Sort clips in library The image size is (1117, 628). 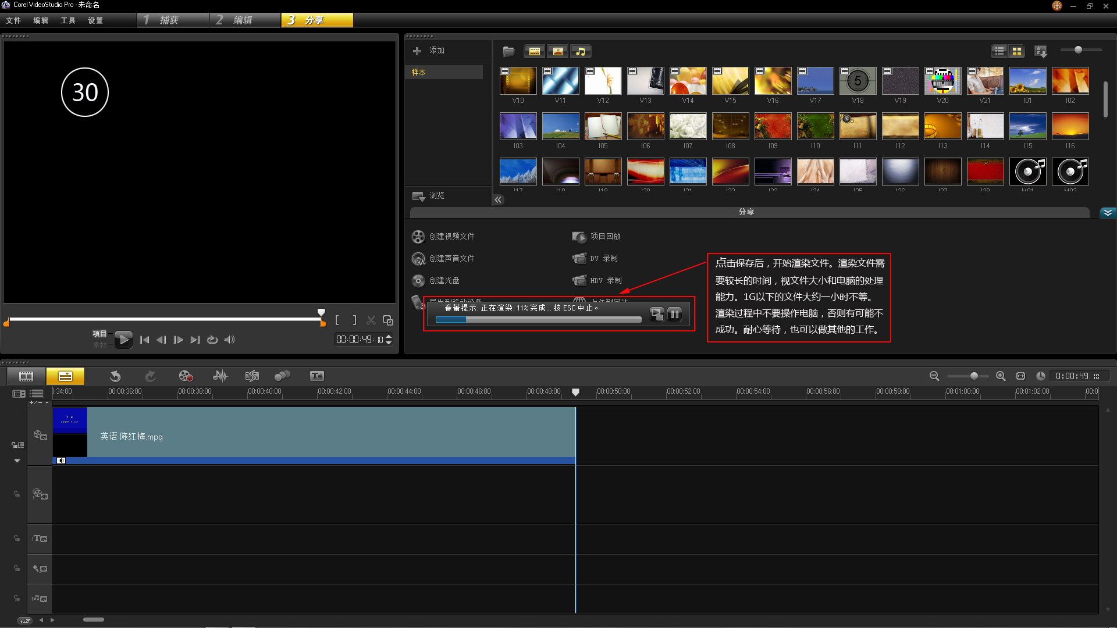tap(1041, 51)
